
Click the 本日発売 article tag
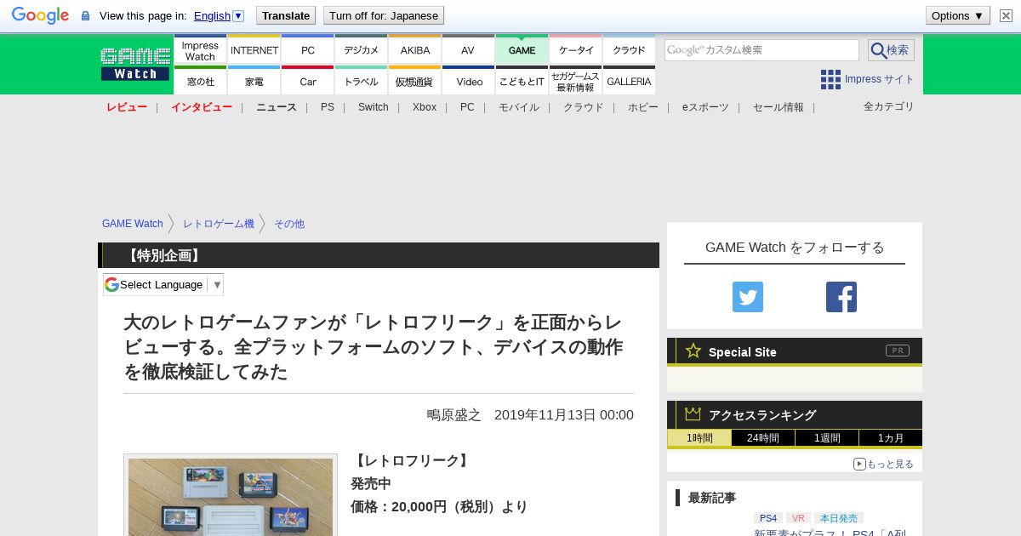click(x=839, y=518)
